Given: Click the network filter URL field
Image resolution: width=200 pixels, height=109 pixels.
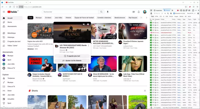Looking at the screenshot, I should pyautogui.click(x=157, y=13).
